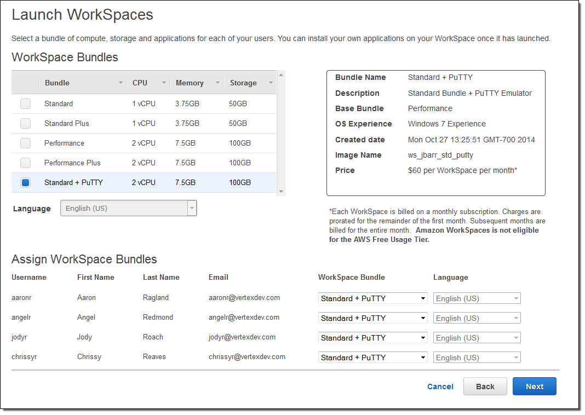585x415 pixels.
Task: Click the jodyr@vertexdev.com email
Action: [x=242, y=337]
